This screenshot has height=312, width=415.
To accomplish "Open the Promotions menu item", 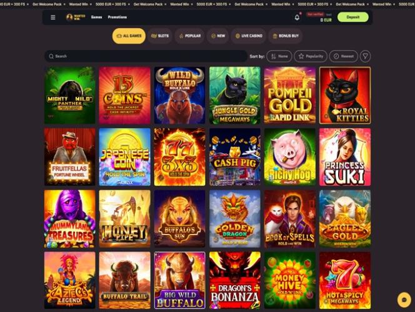I will [117, 18].
